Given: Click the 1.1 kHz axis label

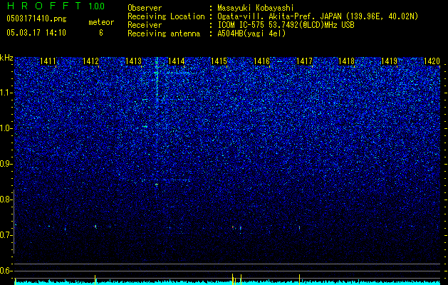Looking at the screenshot, I should pyautogui.click(x=6, y=93).
